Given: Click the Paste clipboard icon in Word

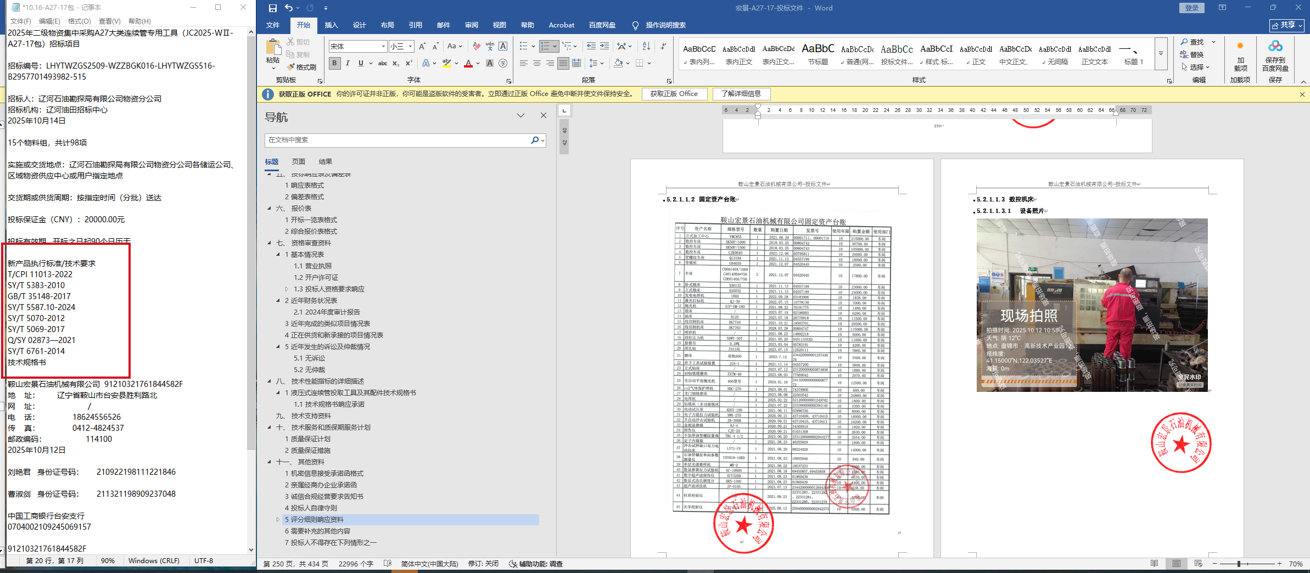Looking at the screenshot, I should [273, 47].
